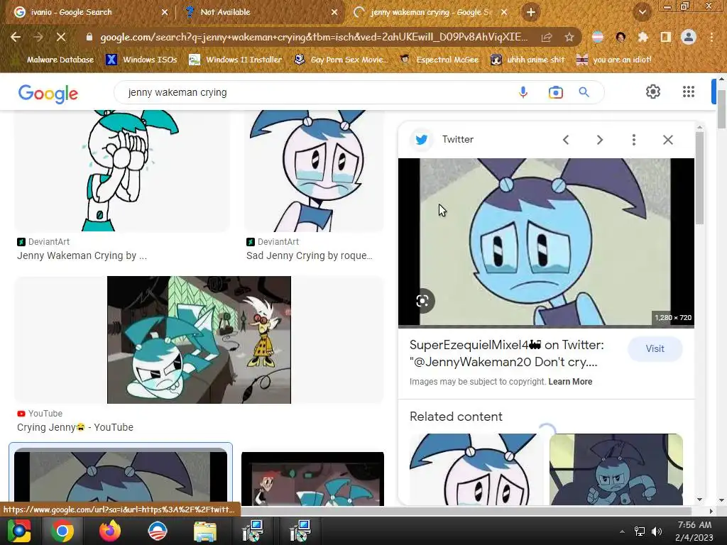This screenshot has width=727, height=545.
Task: Open the dark angry Jenny related thumbnail
Action: pyautogui.click(x=616, y=469)
